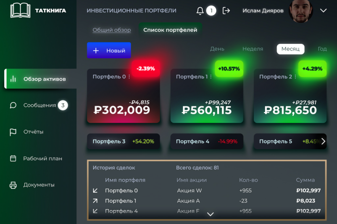
Task: Click incoming arrow icon on Портфель 0 deal
Action: point(95,190)
